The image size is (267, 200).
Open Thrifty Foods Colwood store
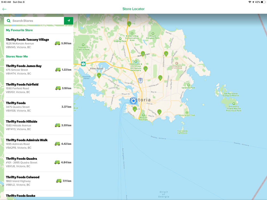[x=39, y=181]
